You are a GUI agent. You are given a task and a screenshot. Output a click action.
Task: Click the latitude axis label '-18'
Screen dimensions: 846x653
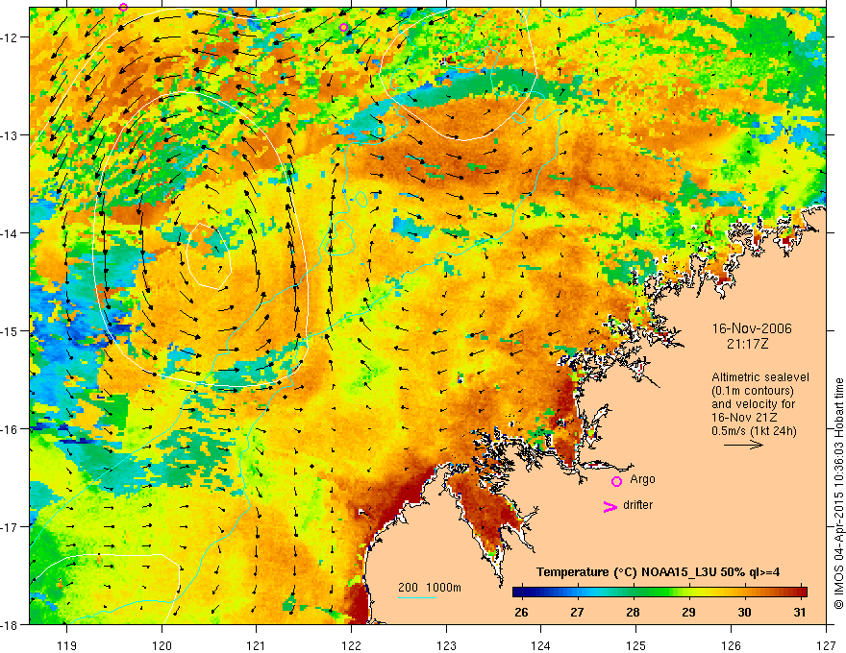tap(10, 624)
